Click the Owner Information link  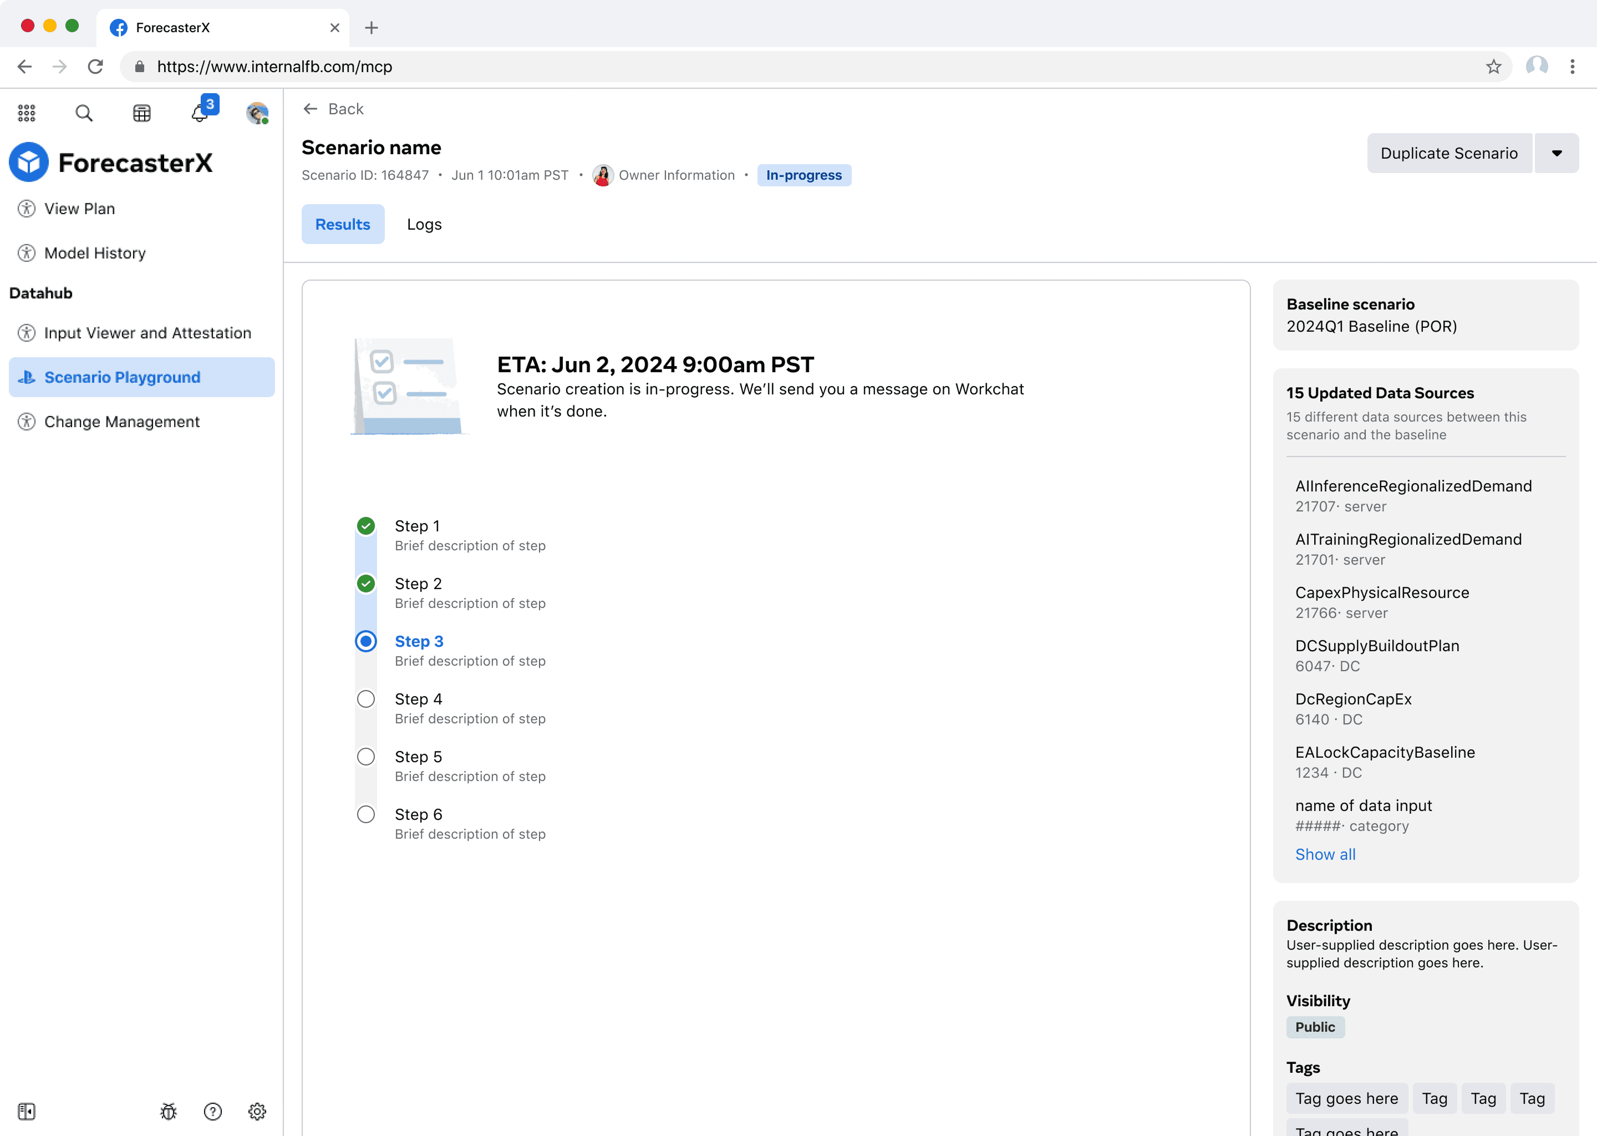[x=676, y=175]
